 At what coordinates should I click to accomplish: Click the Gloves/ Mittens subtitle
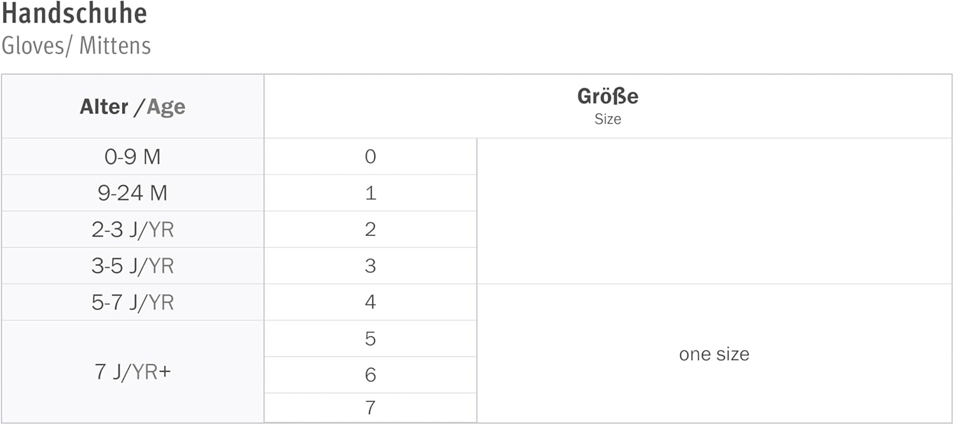(x=76, y=46)
